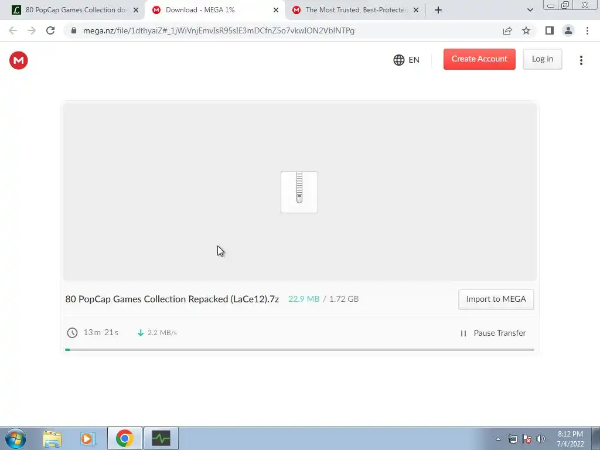
Task: Open Chrome three-dot menu
Action: [587, 30]
